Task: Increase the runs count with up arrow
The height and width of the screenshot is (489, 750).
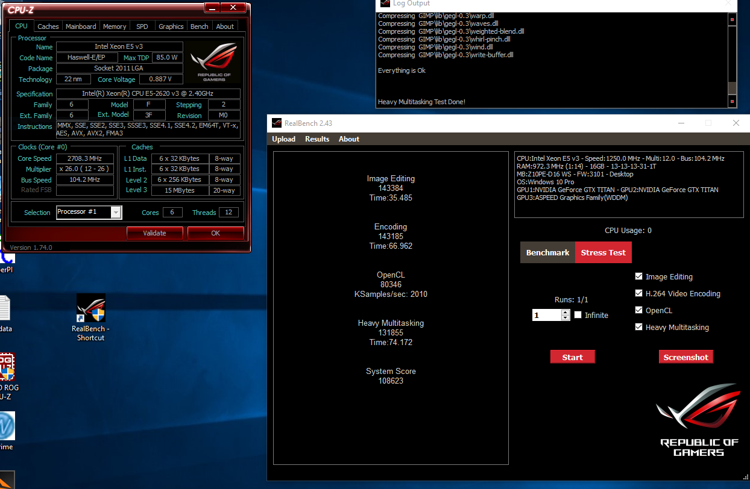Action: click(x=565, y=312)
